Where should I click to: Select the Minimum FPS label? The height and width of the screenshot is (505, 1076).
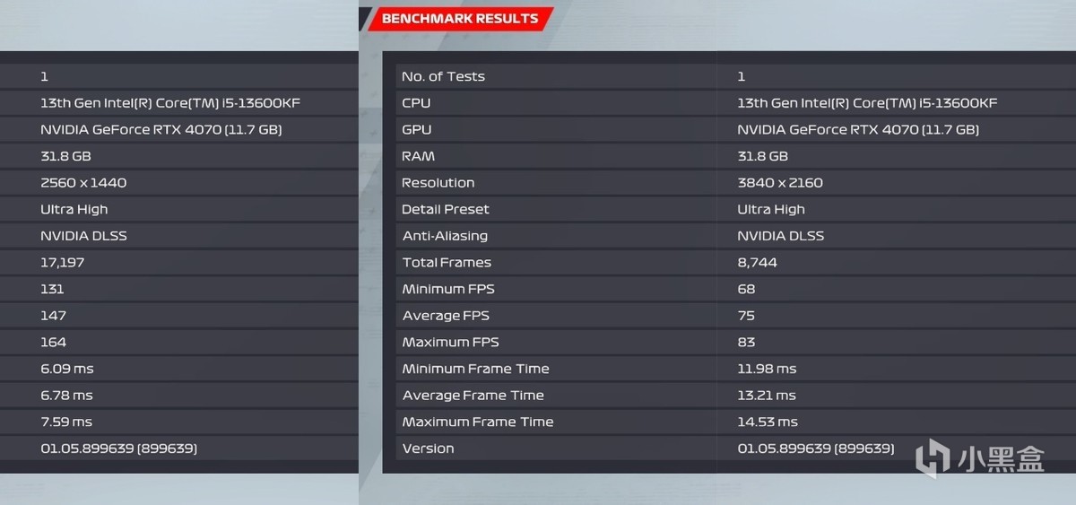coord(448,289)
